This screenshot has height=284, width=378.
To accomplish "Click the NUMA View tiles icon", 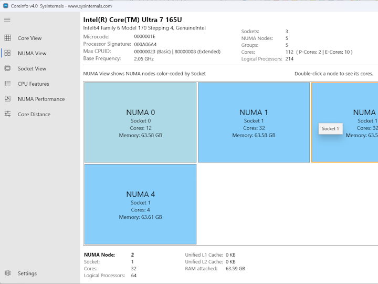I will (x=7, y=53).
